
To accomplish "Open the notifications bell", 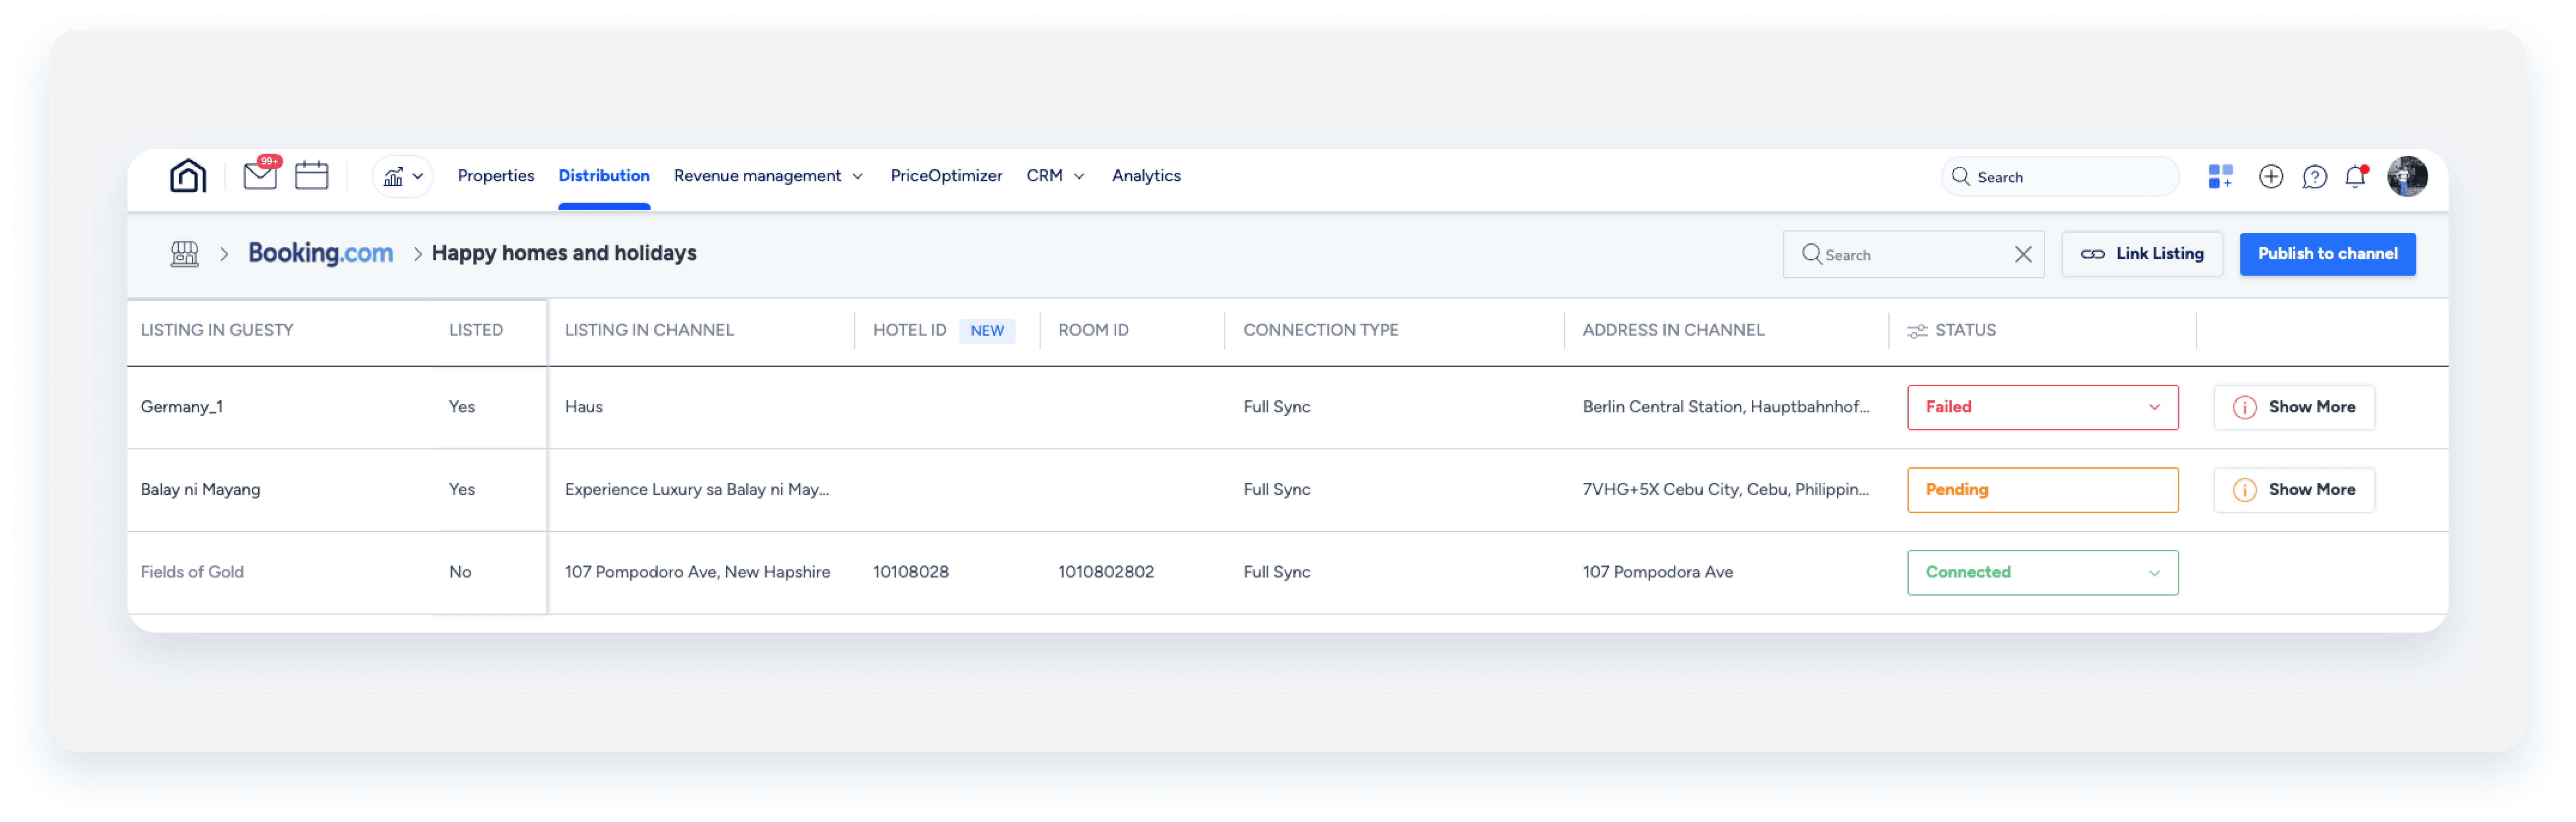I will click(x=2355, y=177).
